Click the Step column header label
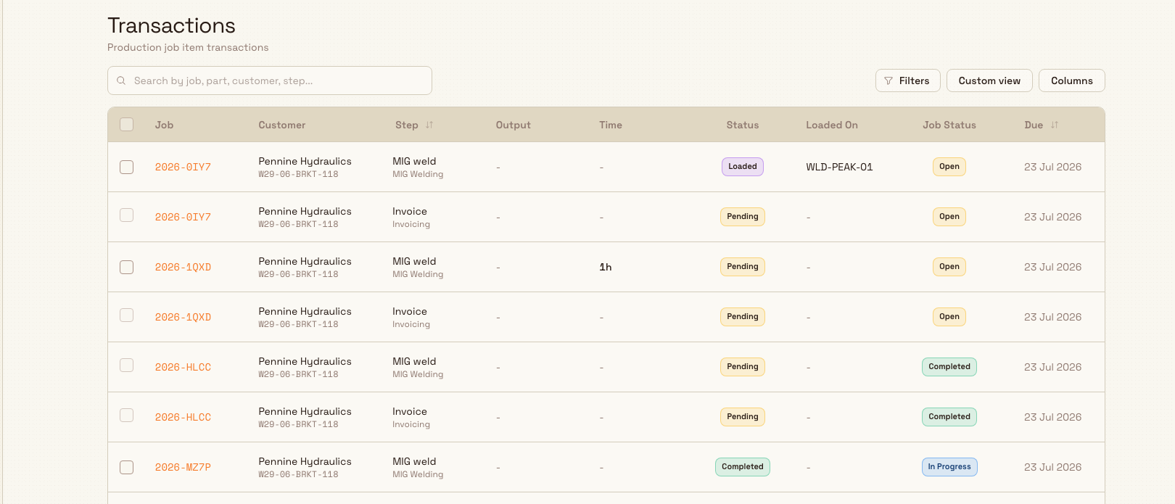Image resolution: width=1175 pixels, height=504 pixels. pyautogui.click(x=406, y=125)
